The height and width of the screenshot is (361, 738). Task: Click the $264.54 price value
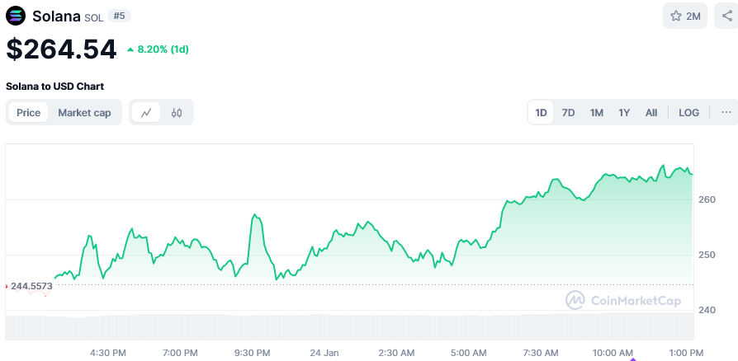click(x=61, y=49)
